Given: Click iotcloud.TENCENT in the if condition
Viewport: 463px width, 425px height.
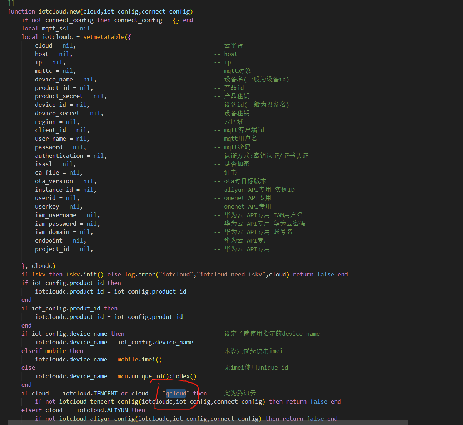Looking at the screenshot, I should (x=90, y=393).
